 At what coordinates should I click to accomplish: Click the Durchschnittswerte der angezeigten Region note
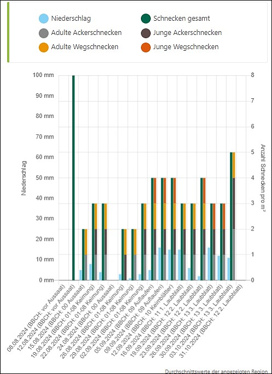point(216,371)
